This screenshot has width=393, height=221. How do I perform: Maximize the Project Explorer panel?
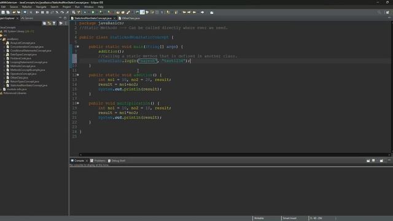click(x=65, y=18)
